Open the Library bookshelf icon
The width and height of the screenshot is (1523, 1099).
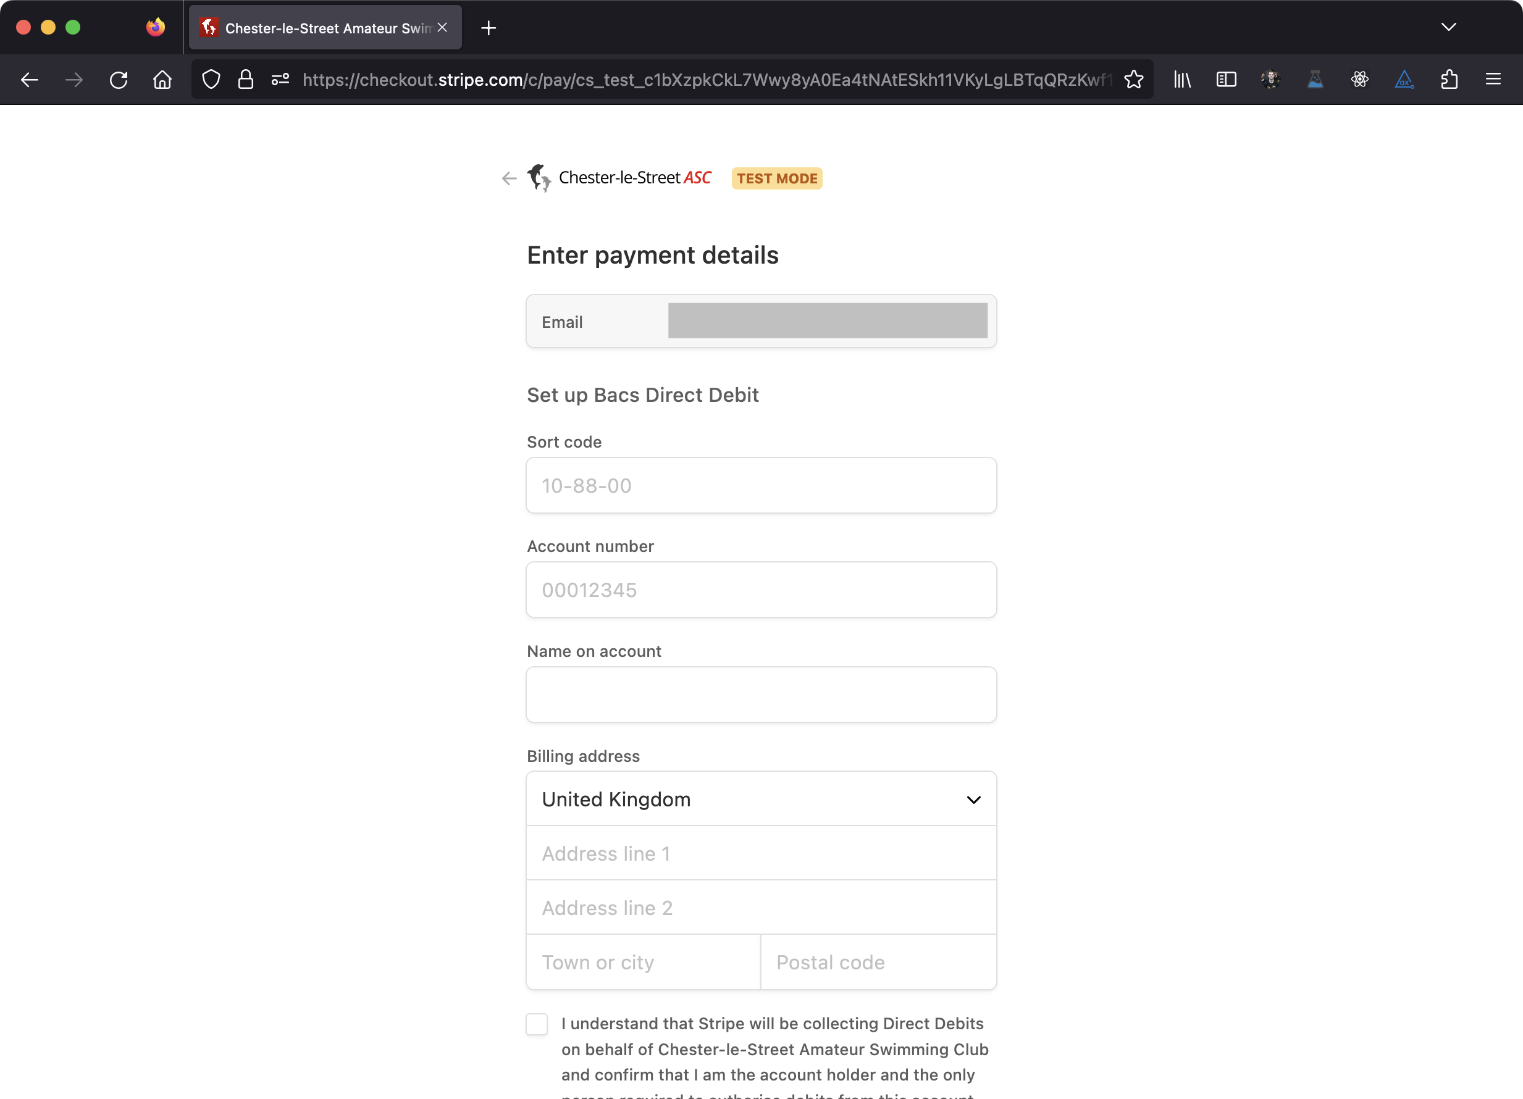coord(1182,80)
